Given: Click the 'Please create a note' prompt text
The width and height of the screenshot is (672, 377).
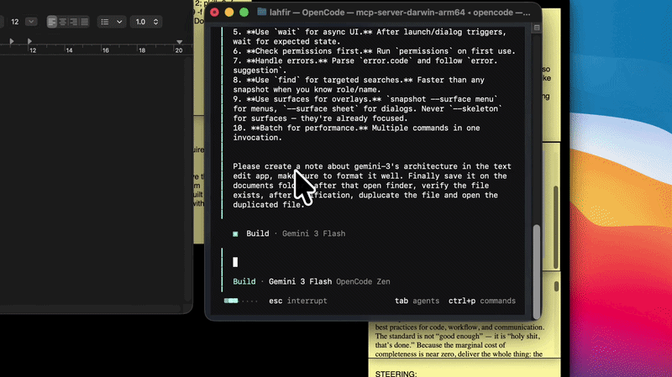Looking at the screenshot, I should (372, 186).
